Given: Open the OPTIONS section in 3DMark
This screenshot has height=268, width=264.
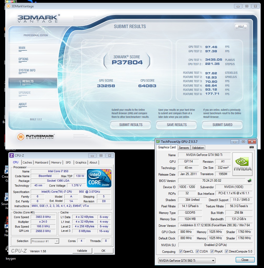Looking at the screenshot, I should (33, 60).
